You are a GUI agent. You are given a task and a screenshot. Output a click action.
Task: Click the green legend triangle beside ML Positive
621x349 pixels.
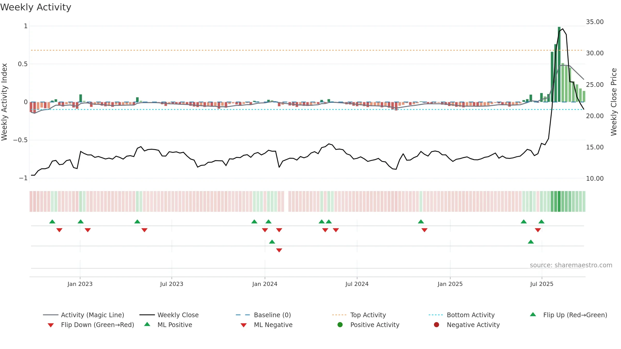147,324
